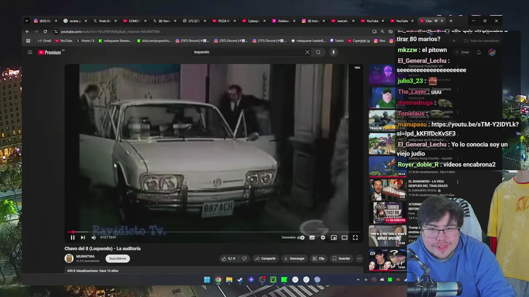Subscribe with the Suscribirme button
The height and width of the screenshot is (297, 529).
(118, 259)
